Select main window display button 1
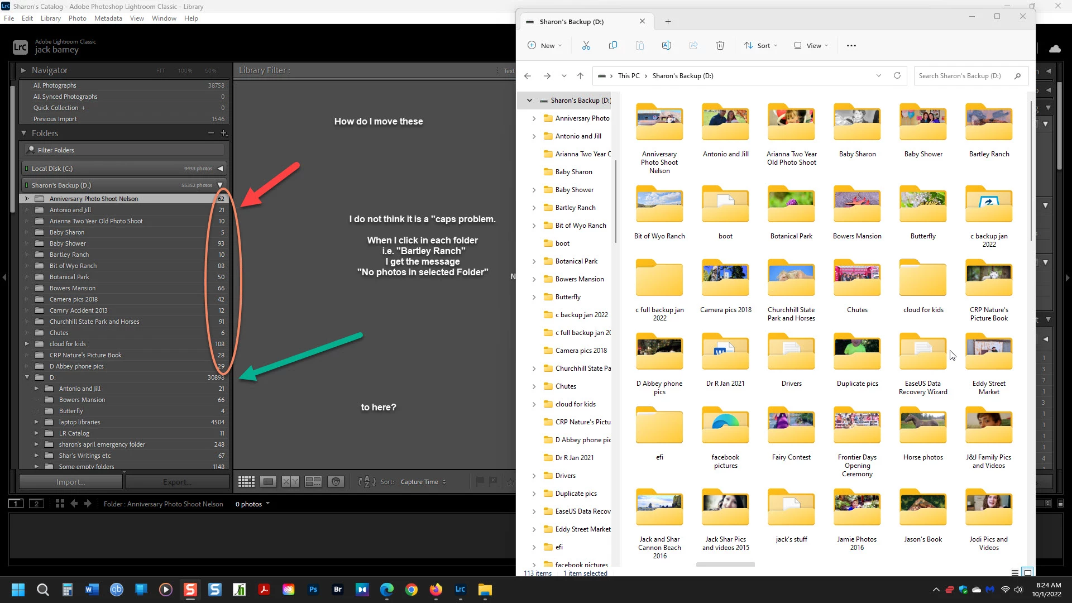Screen dimensions: 1072x603 click(16, 504)
